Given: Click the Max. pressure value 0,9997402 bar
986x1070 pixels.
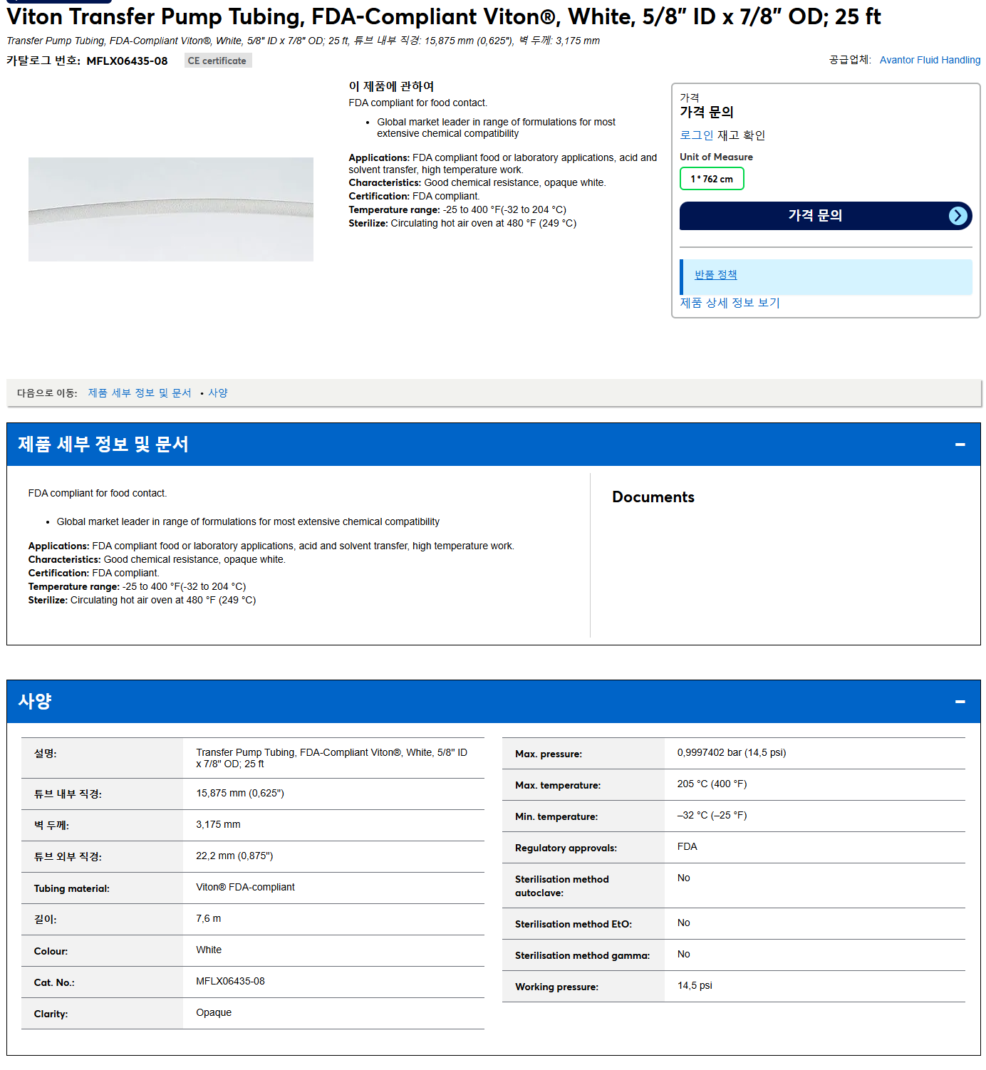Looking at the screenshot, I should (x=732, y=753).
